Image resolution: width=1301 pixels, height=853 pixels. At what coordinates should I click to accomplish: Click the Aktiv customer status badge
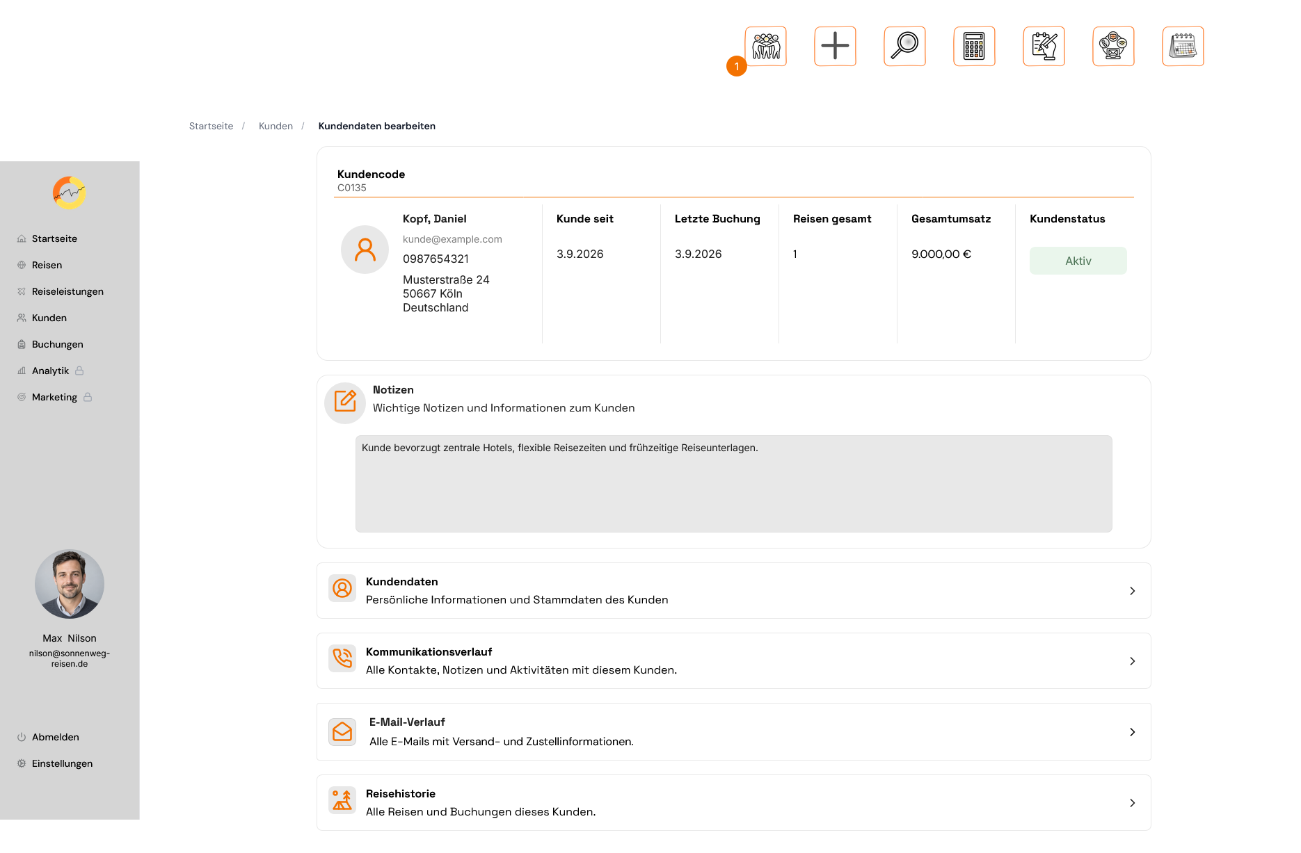click(x=1078, y=261)
